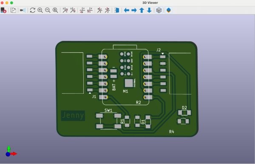Viewport: 255px width, 164px height.
Task: Click the D1 LED label
Action: point(143,122)
